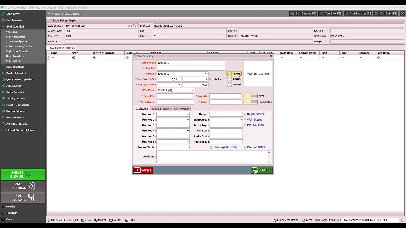Click the Stok Düzenle [F2] toolbar icon
This screenshot has height=228, width=406.
pyautogui.click(x=292, y=14)
